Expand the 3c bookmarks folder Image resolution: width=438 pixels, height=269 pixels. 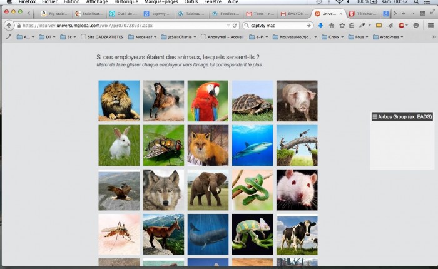pos(68,37)
